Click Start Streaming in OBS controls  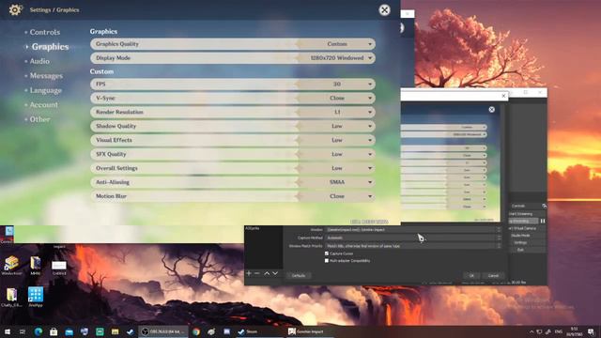tap(527, 214)
